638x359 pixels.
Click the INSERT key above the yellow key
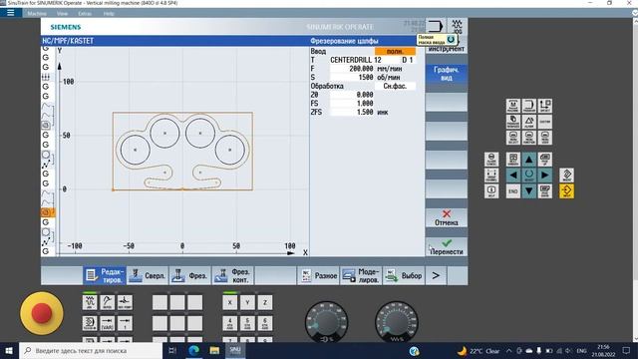567,176
